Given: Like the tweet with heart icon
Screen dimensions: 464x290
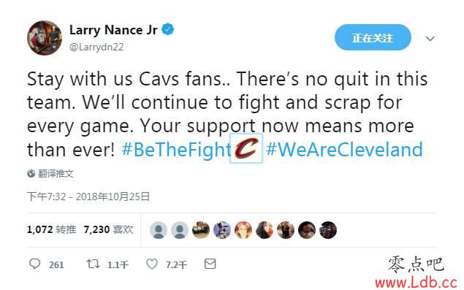Looking at the screenshot, I should pyautogui.click(x=152, y=264).
